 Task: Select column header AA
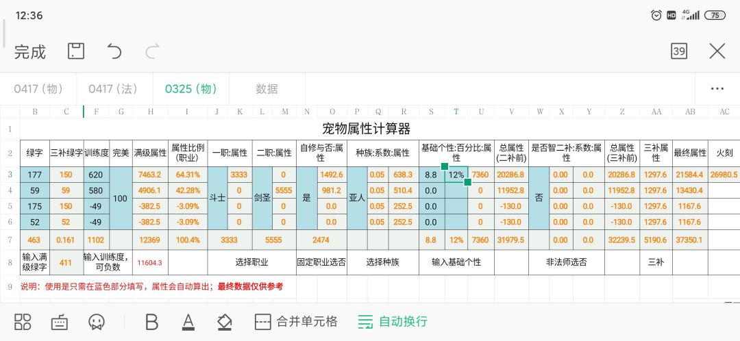point(656,112)
